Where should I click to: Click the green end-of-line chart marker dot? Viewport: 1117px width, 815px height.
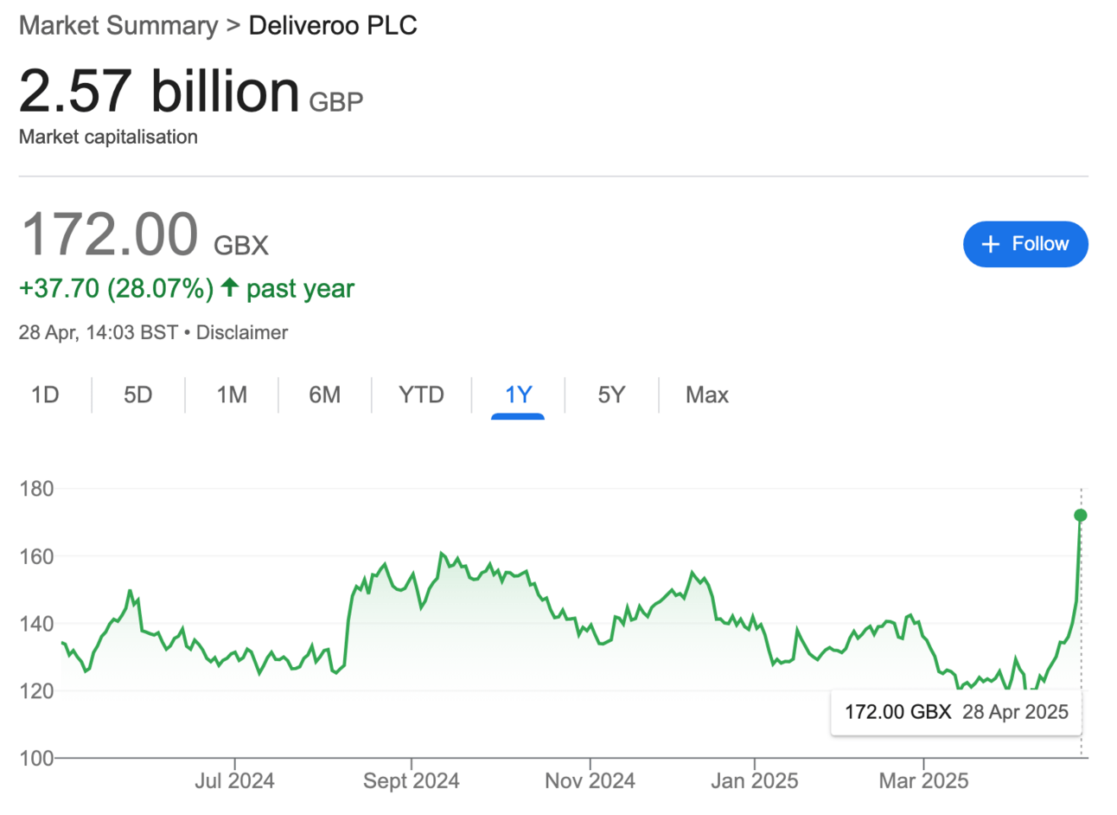pyautogui.click(x=1080, y=516)
